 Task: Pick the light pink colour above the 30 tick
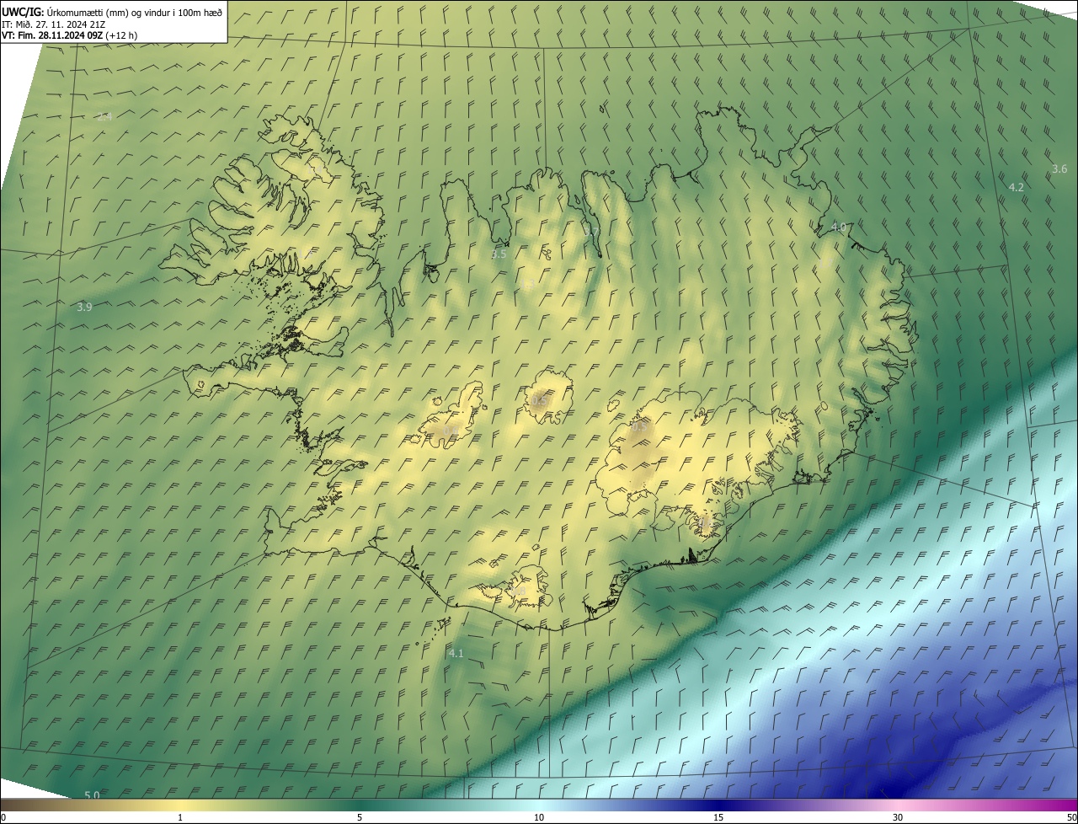point(898,805)
